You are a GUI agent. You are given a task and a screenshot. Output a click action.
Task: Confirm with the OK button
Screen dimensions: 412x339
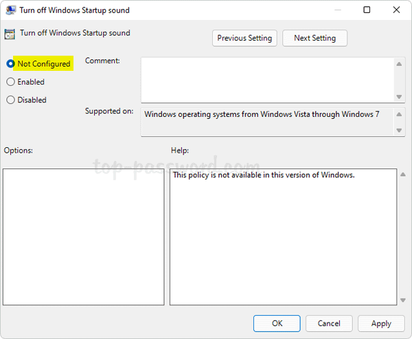277,323
